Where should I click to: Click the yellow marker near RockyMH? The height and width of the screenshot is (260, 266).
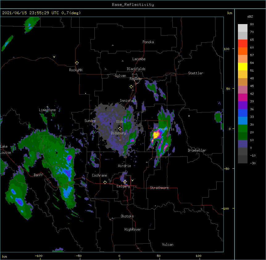77,63
